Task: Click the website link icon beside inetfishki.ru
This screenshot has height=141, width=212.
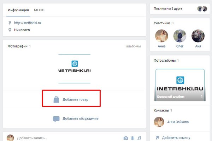Action: click(10, 23)
